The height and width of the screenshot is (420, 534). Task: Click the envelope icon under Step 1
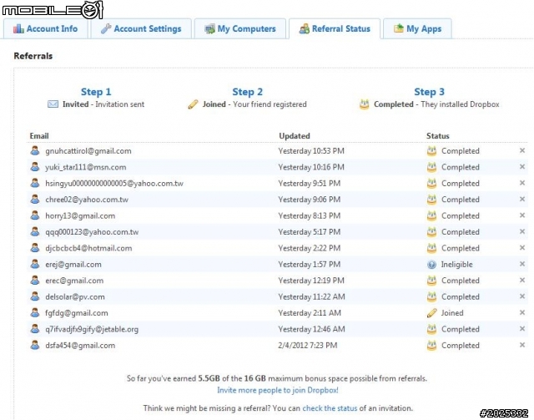coord(53,104)
